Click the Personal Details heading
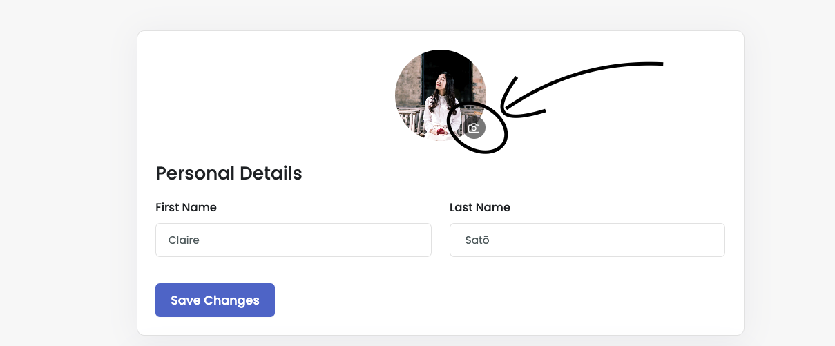Viewport: 835px width, 346px height. 229,173
